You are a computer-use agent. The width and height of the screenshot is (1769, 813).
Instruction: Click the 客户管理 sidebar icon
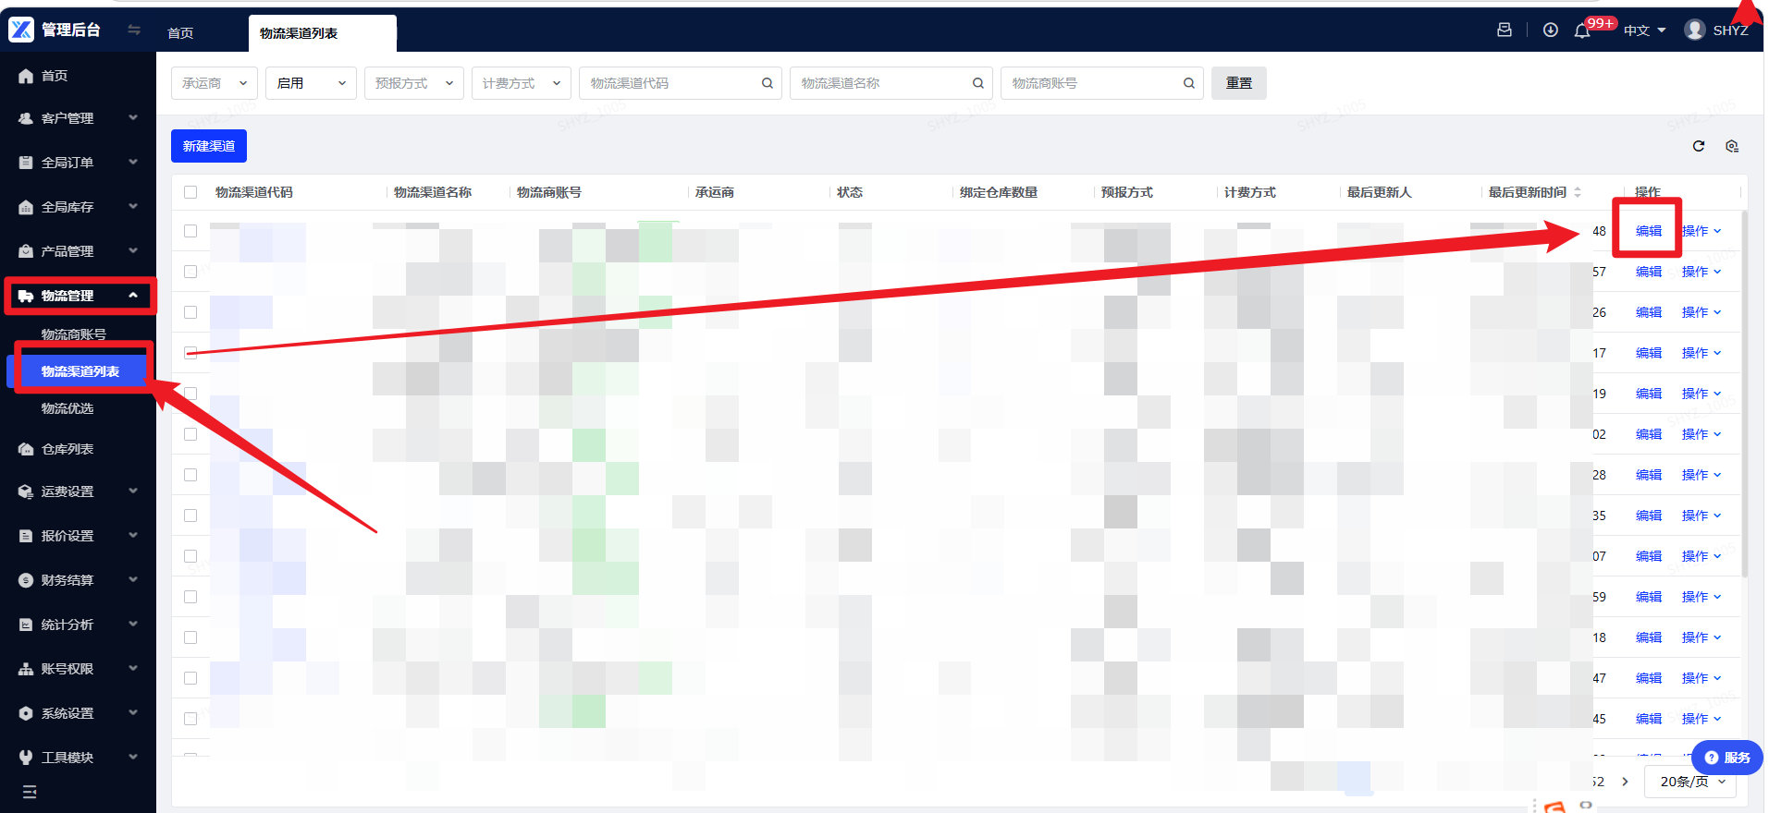26,118
